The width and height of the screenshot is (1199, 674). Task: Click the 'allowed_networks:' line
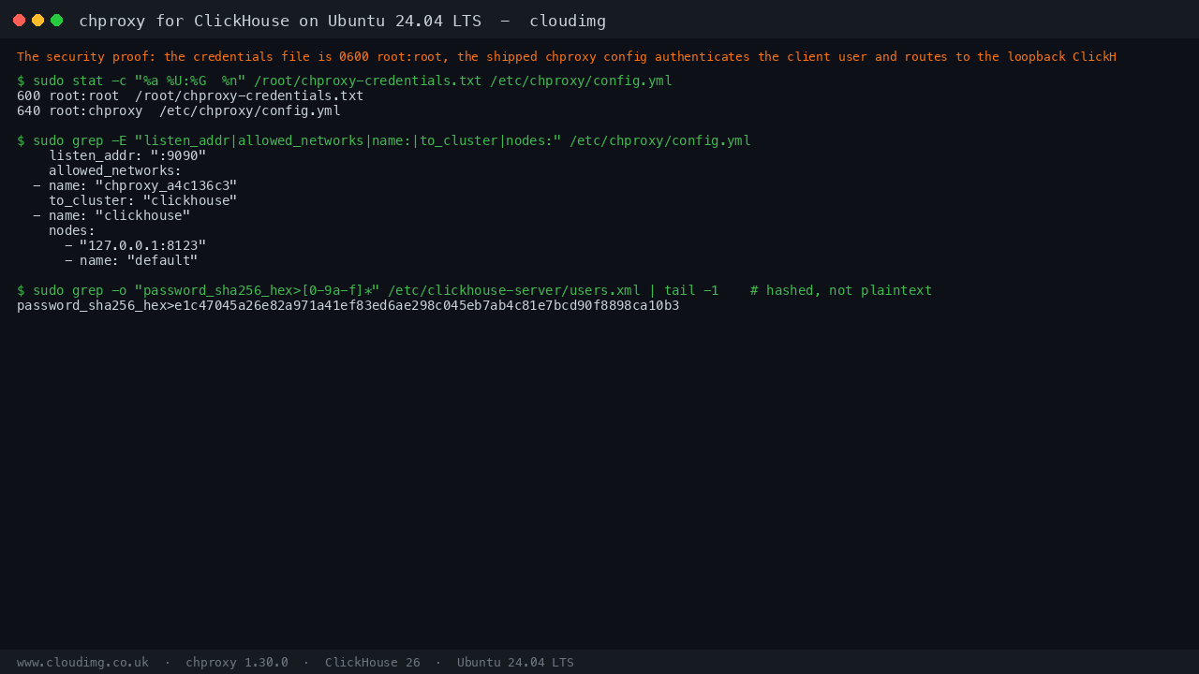point(115,170)
